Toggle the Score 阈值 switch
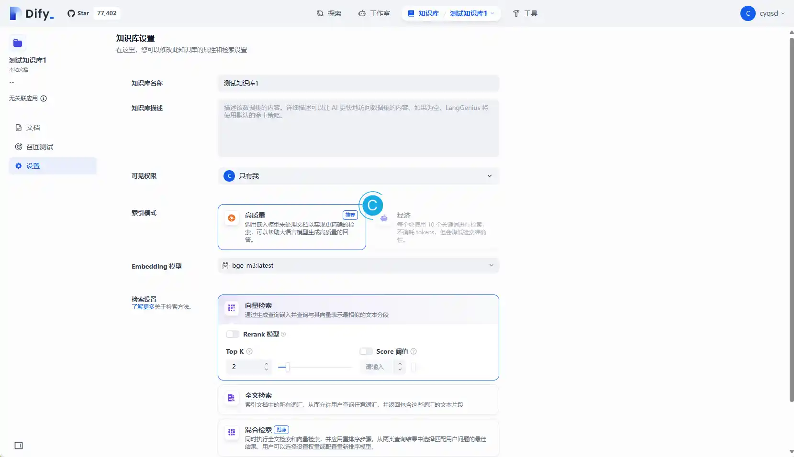794x457 pixels. click(366, 351)
